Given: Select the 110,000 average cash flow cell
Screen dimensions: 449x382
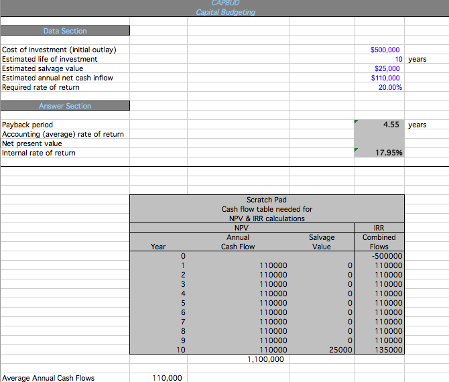Looking at the screenshot, I should [158, 378].
